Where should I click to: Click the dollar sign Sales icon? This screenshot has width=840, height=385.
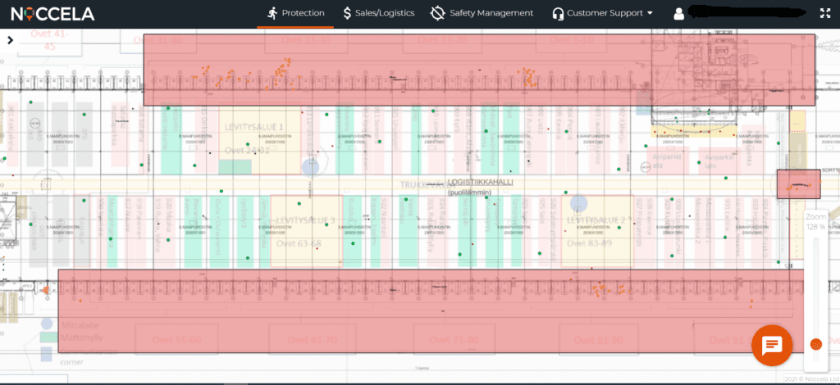click(347, 13)
